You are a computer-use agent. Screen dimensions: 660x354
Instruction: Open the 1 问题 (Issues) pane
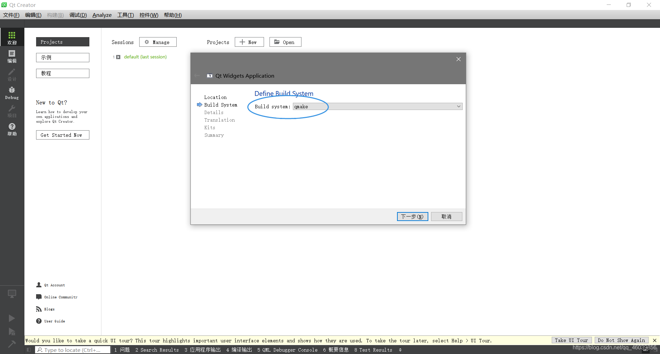click(x=122, y=350)
